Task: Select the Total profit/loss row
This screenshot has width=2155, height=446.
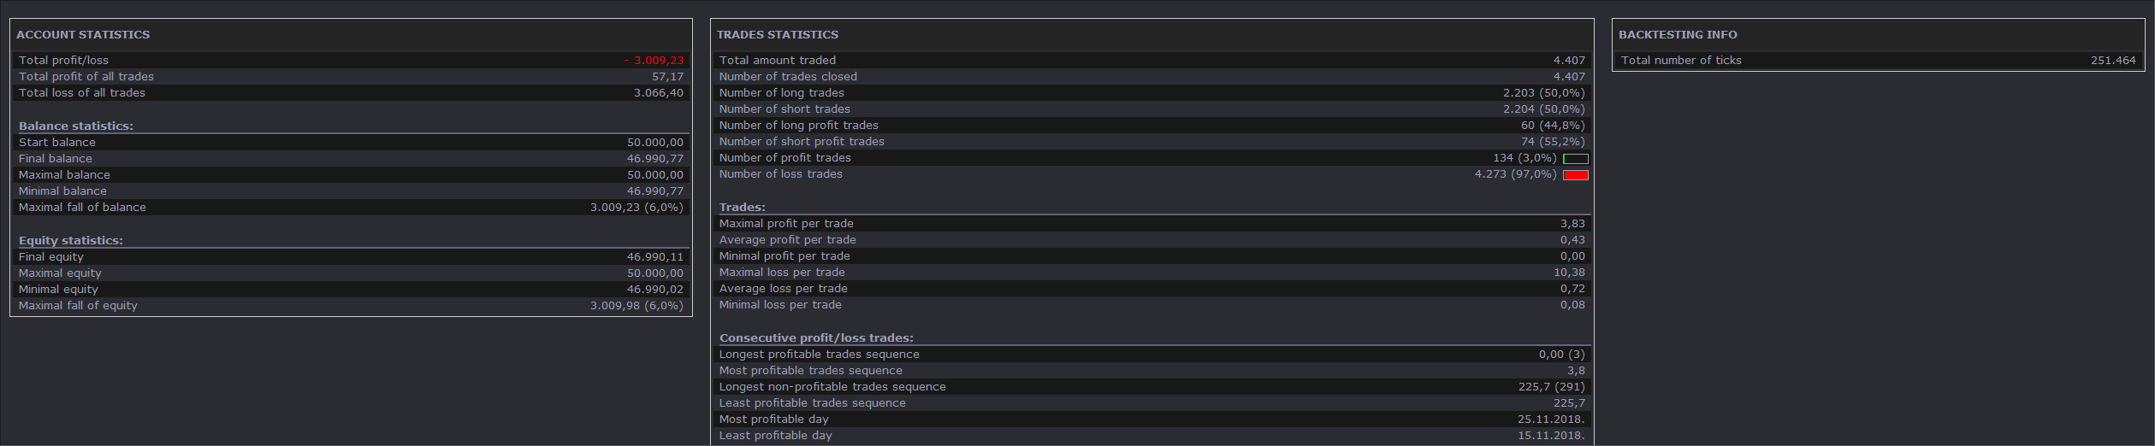Action: pyautogui.click(x=351, y=61)
